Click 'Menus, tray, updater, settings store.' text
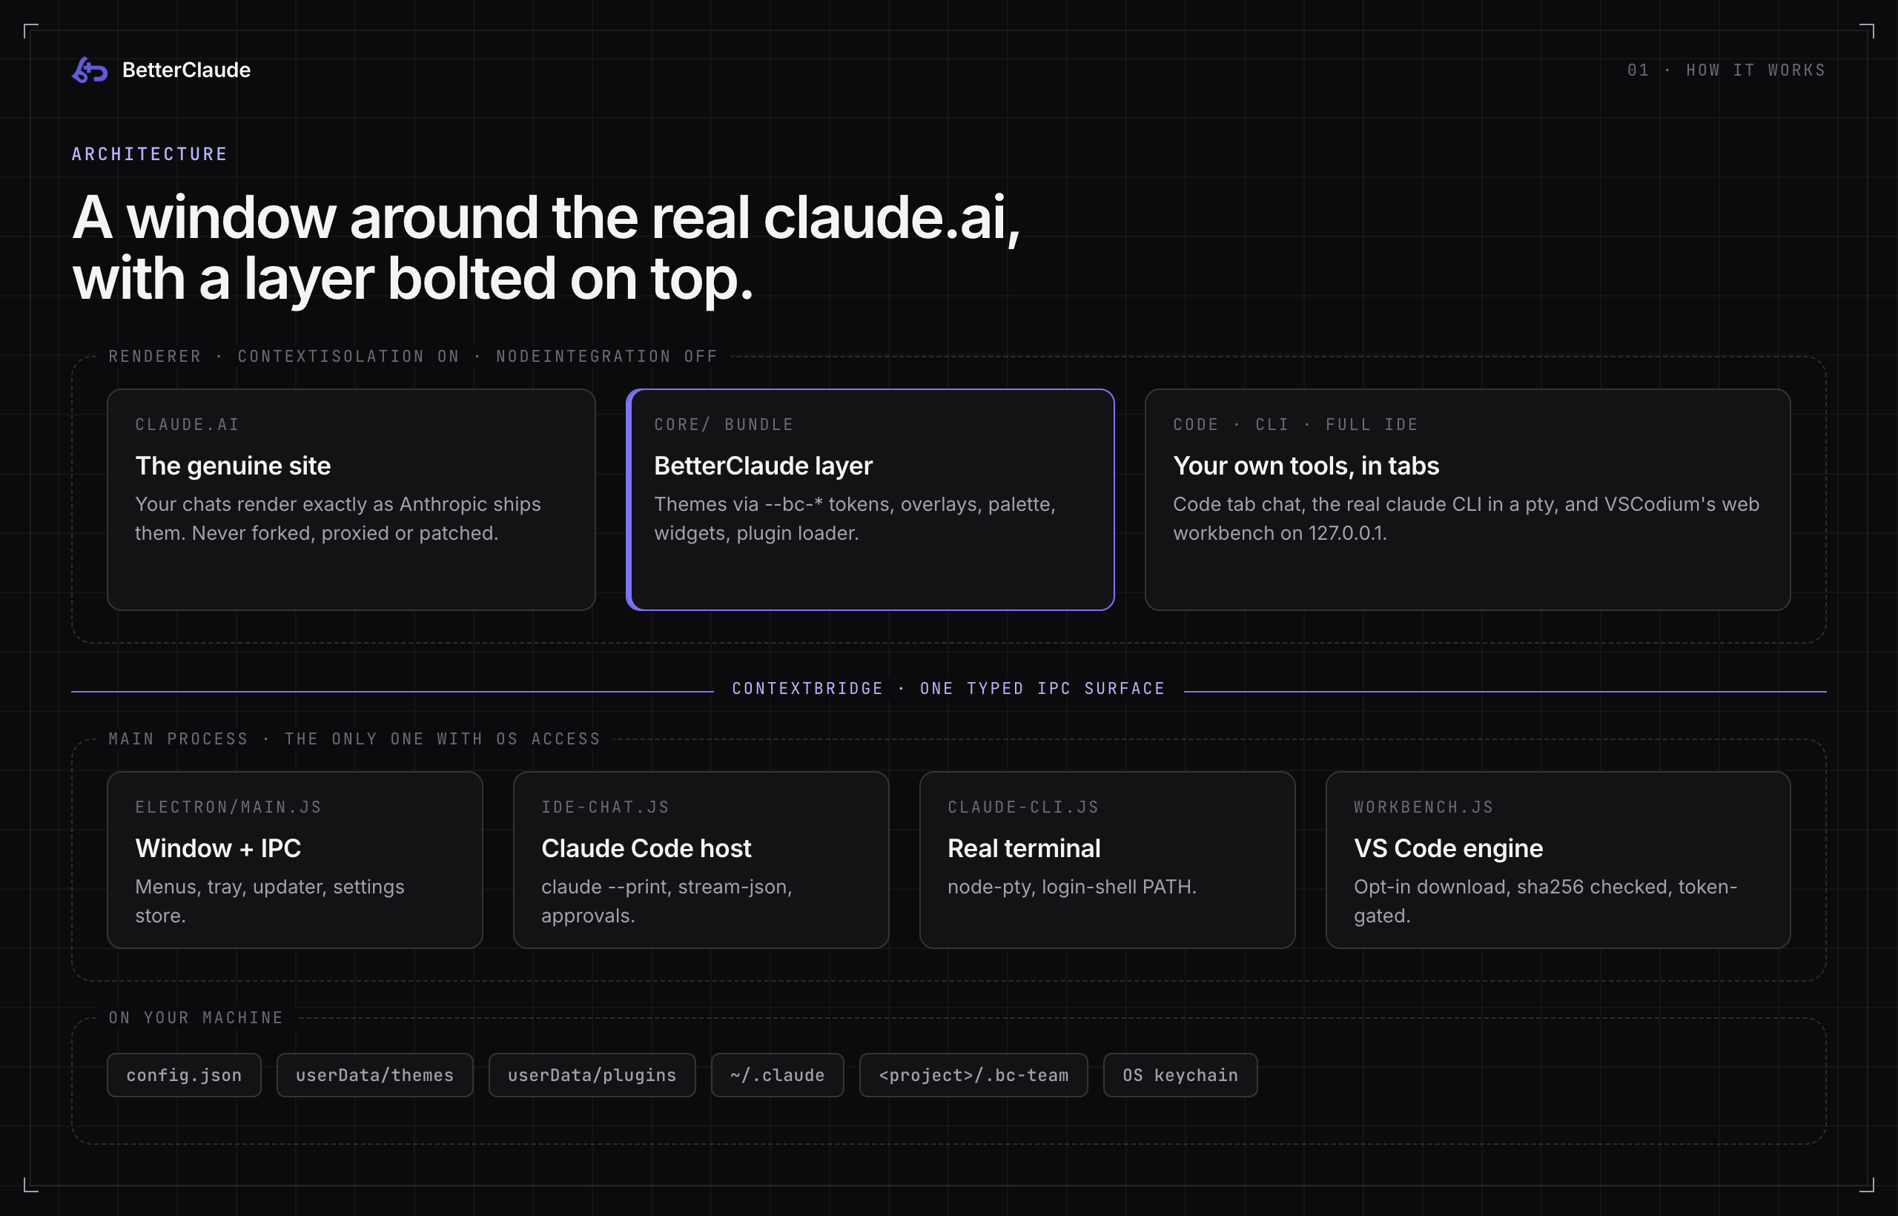1898x1216 pixels. click(x=270, y=901)
